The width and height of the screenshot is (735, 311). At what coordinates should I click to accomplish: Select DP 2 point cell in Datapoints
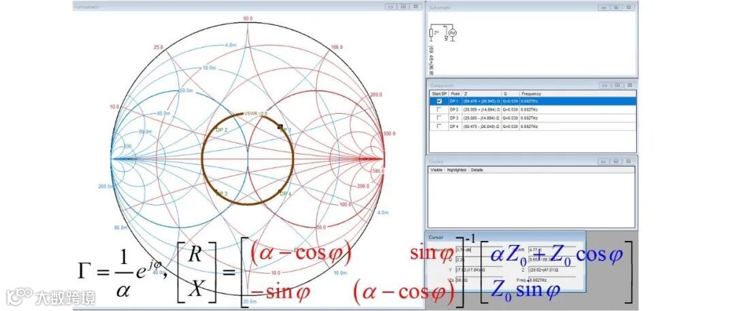455,110
